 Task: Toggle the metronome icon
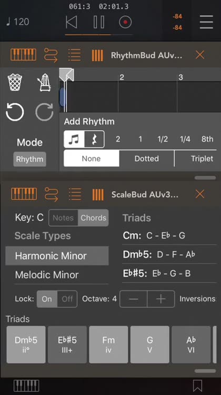point(44,82)
